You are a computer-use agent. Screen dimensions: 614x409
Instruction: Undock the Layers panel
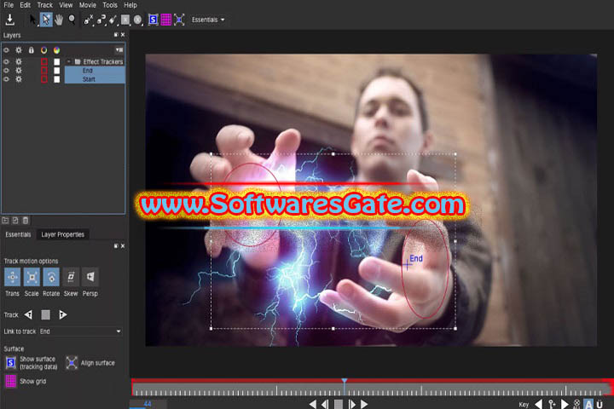point(116,35)
